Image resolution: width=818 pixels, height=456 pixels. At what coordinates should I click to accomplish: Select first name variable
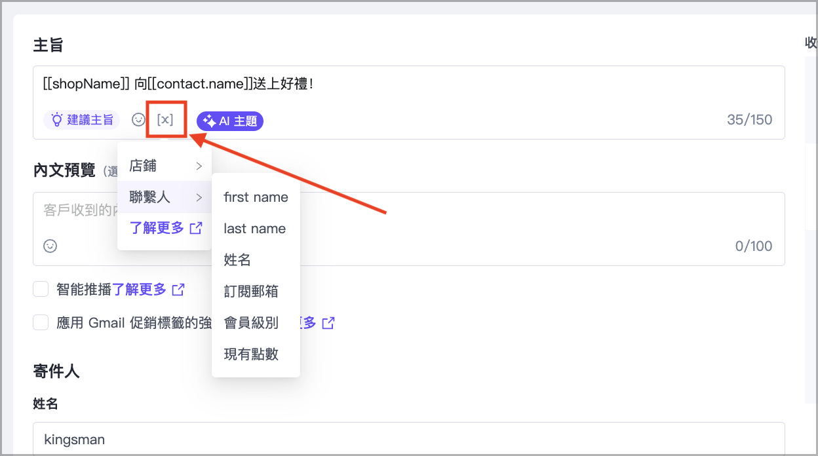tap(256, 197)
